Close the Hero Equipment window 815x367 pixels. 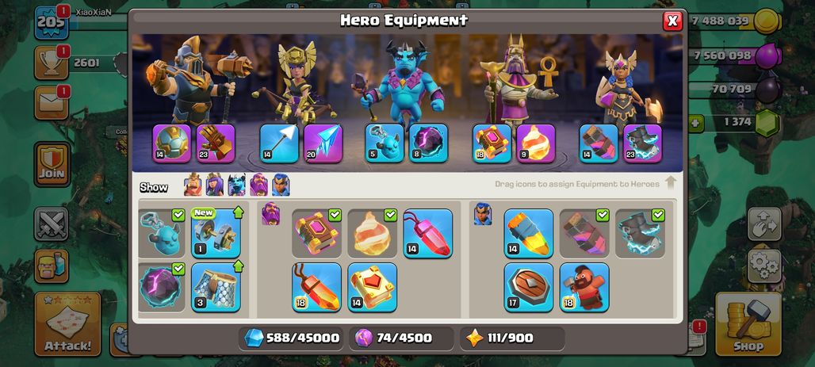click(x=672, y=21)
